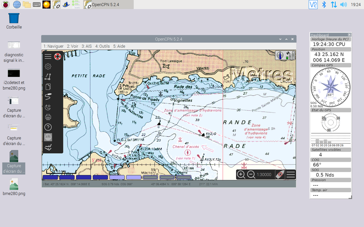Select the Create Route tool
364x227 pixels.
coord(48,77)
